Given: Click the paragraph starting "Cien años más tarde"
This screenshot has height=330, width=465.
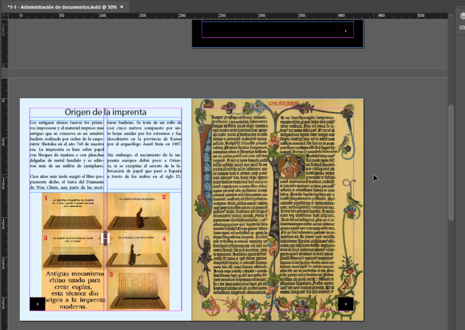Looking at the screenshot, I should (x=67, y=182).
